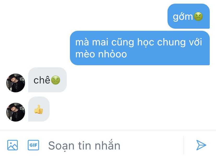The width and height of the screenshot is (216, 156).
Task: Click horizontal divider above the message composer
Action: 108,130
